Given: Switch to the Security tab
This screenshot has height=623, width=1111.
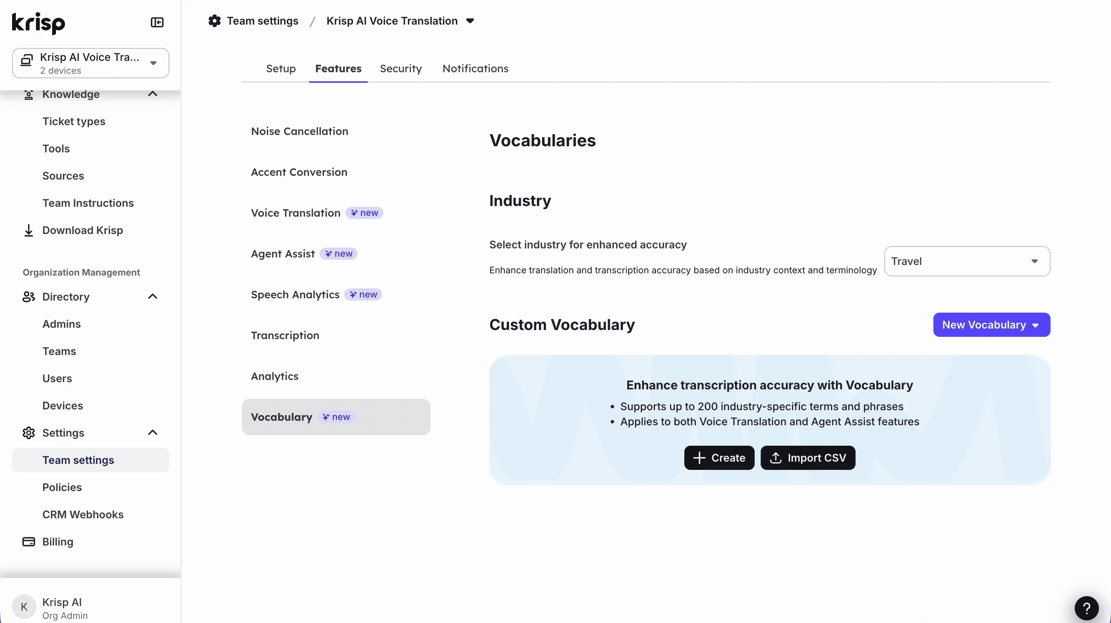Looking at the screenshot, I should click(400, 68).
